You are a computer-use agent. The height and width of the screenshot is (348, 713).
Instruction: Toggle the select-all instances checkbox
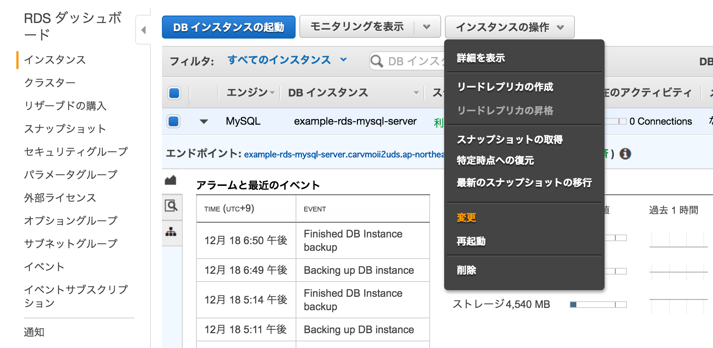(x=174, y=93)
